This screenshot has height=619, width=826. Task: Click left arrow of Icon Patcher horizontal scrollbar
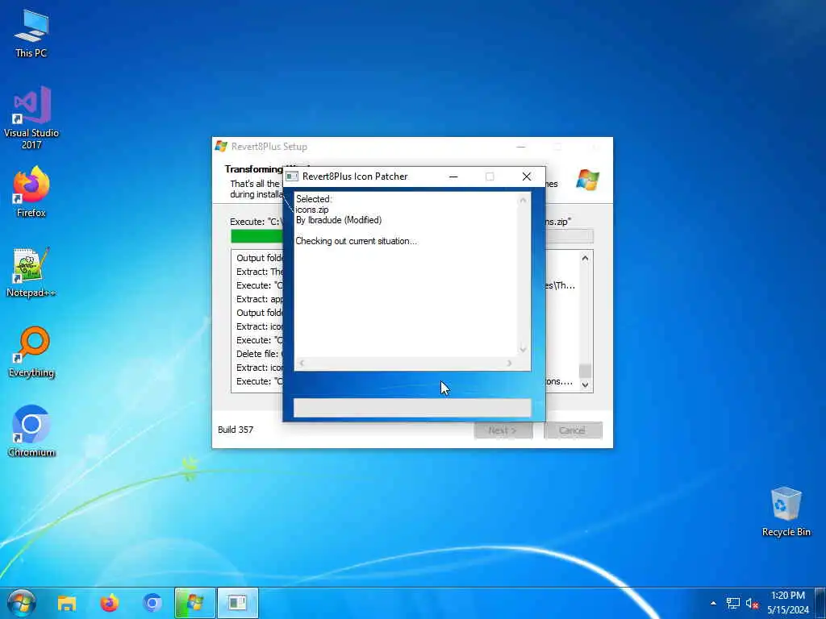(302, 364)
